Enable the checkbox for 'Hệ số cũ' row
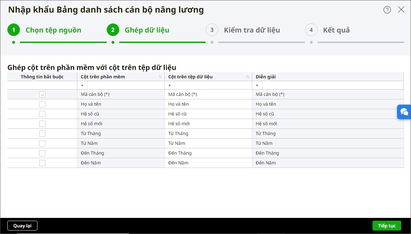The width and height of the screenshot is (411, 234). point(42,114)
